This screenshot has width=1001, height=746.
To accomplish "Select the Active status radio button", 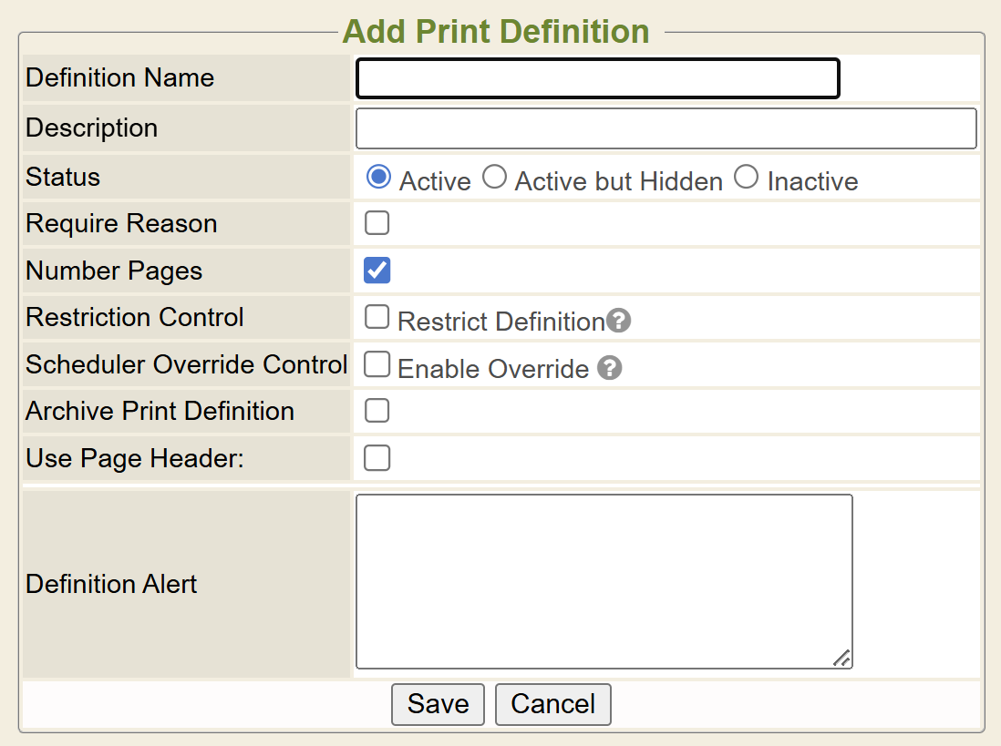I will (378, 177).
